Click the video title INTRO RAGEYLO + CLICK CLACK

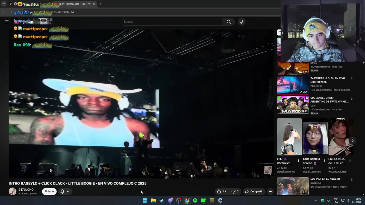pos(78,183)
